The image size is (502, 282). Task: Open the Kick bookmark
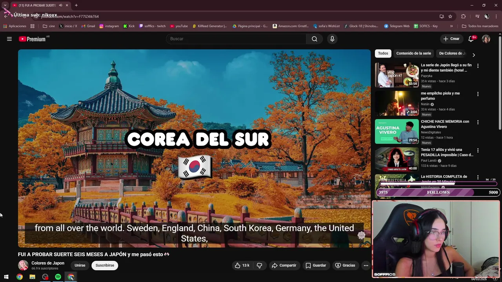point(129,26)
